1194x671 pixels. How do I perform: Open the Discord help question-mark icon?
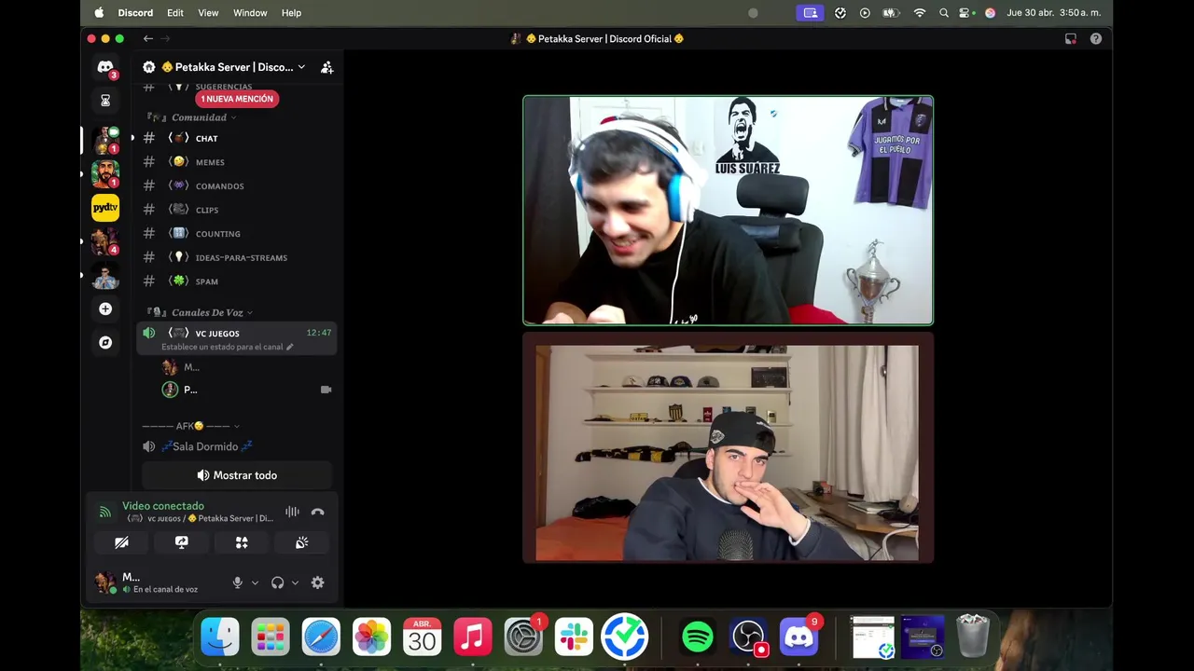1096,39
